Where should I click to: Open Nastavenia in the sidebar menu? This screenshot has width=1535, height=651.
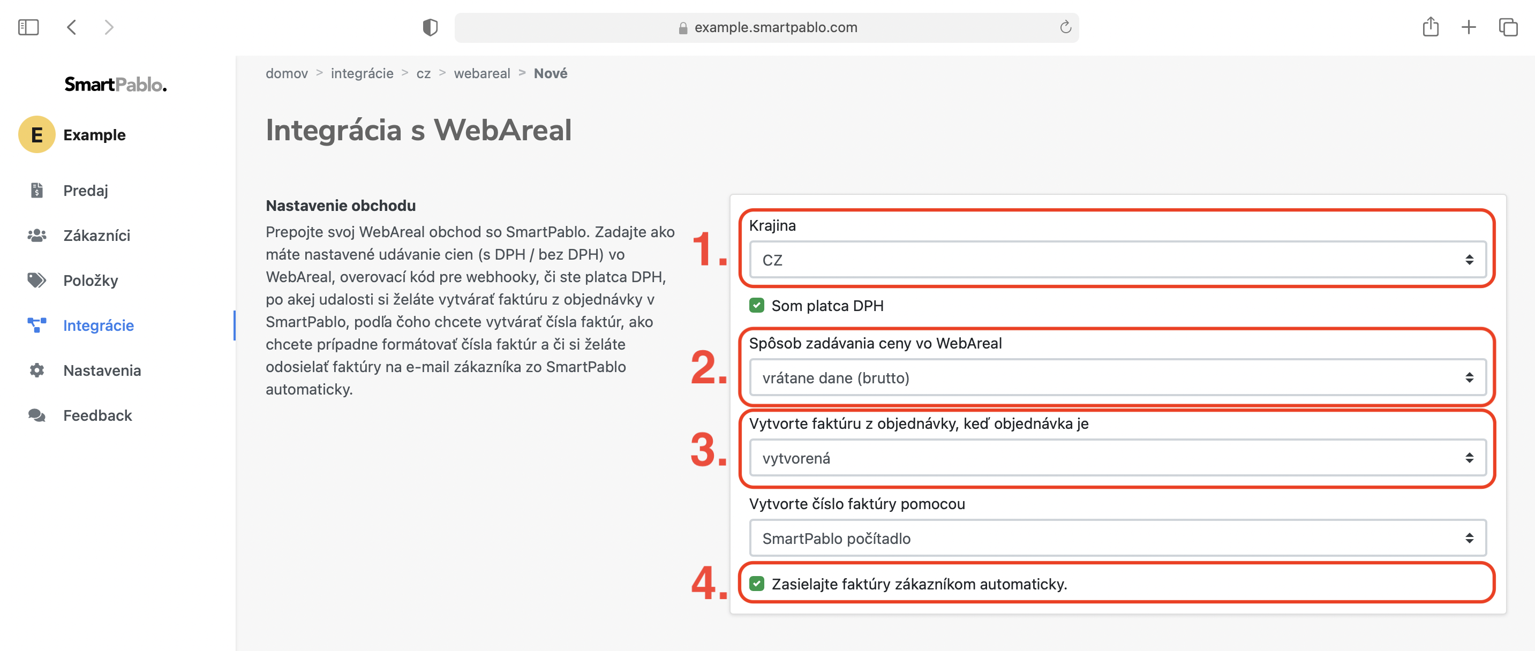(102, 370)
